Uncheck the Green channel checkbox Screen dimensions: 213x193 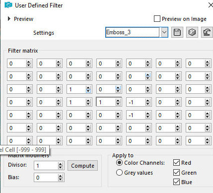pos(176,173)
